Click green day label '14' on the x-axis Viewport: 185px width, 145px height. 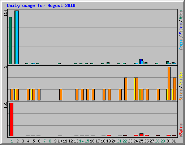point(81,141)
